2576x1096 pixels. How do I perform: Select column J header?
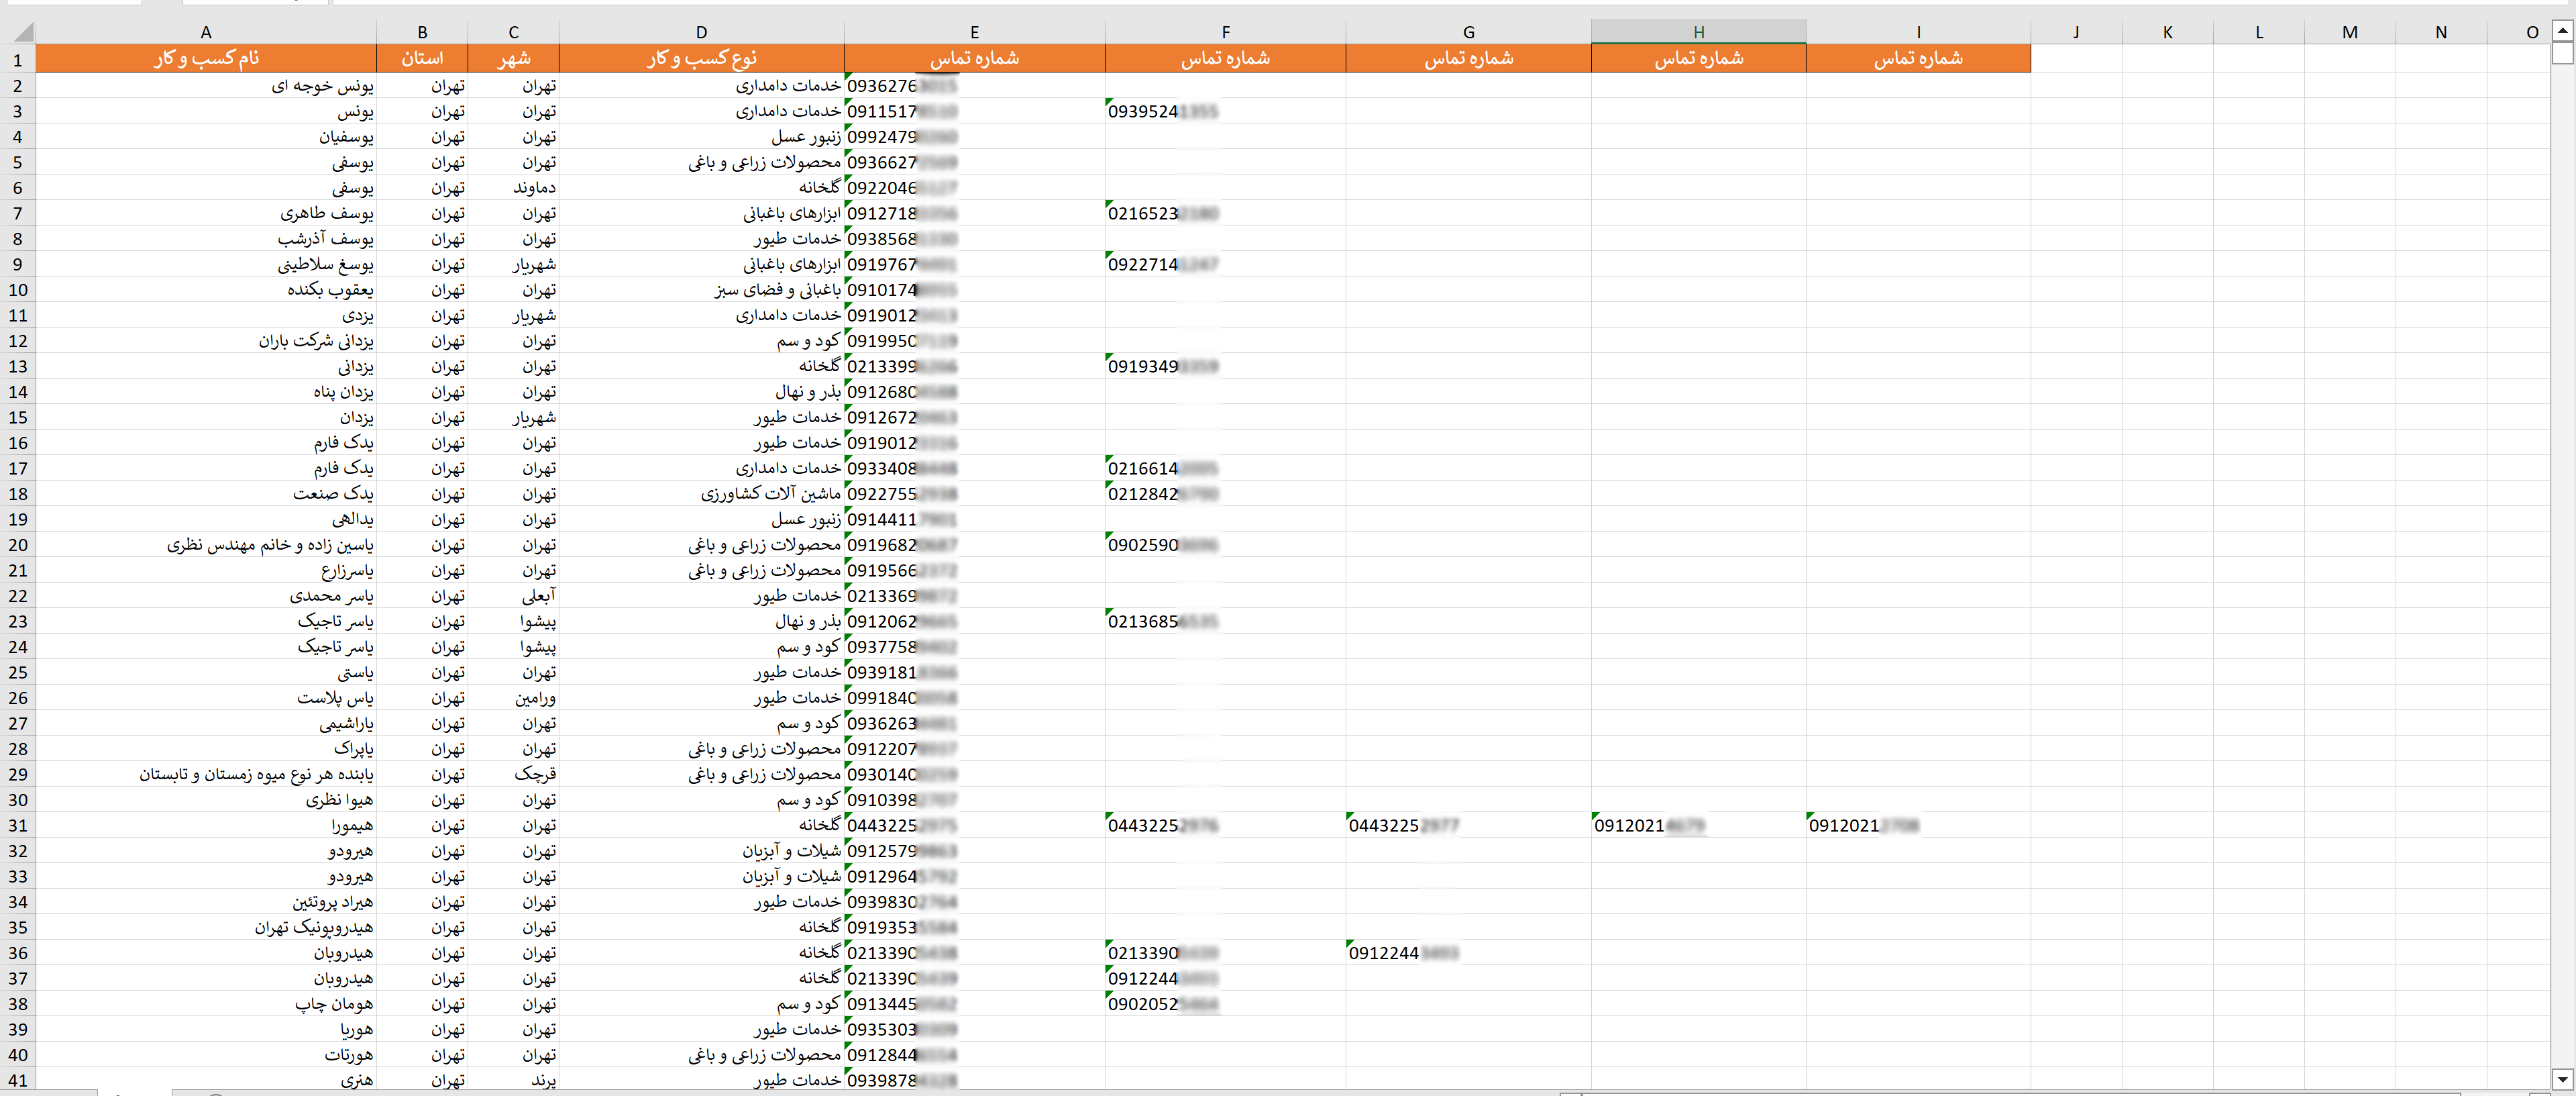2076,32
